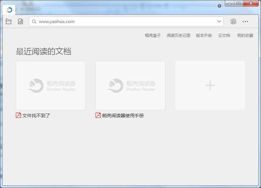Open the three-dot more options menu

click(x=245, y=21)
